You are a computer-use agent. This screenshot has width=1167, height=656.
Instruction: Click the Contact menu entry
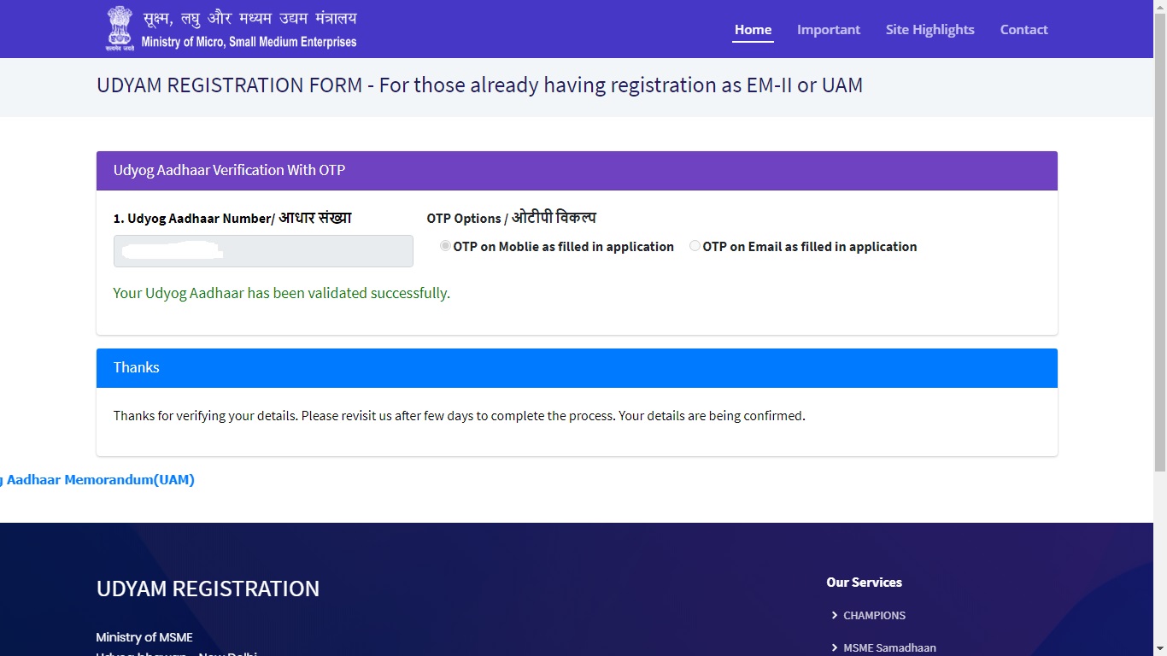(1023, 28)
